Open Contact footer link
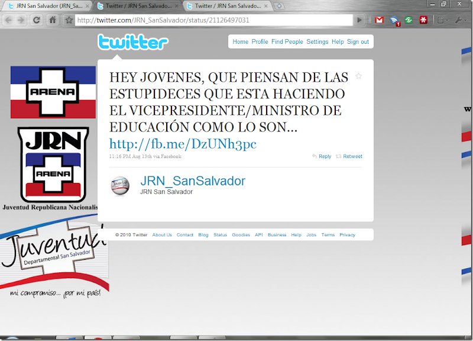The image size is (473, 341). pos(185,234)
